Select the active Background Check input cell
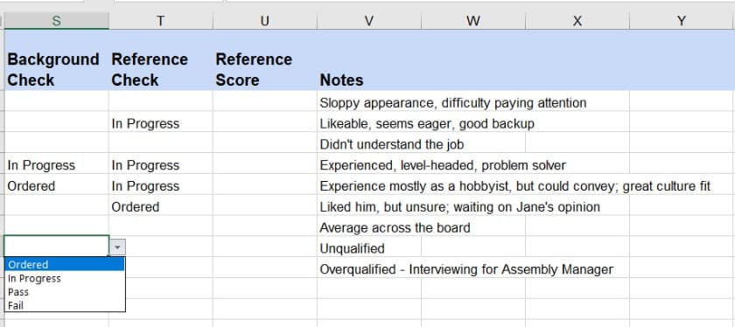 (x=56, y=246)
